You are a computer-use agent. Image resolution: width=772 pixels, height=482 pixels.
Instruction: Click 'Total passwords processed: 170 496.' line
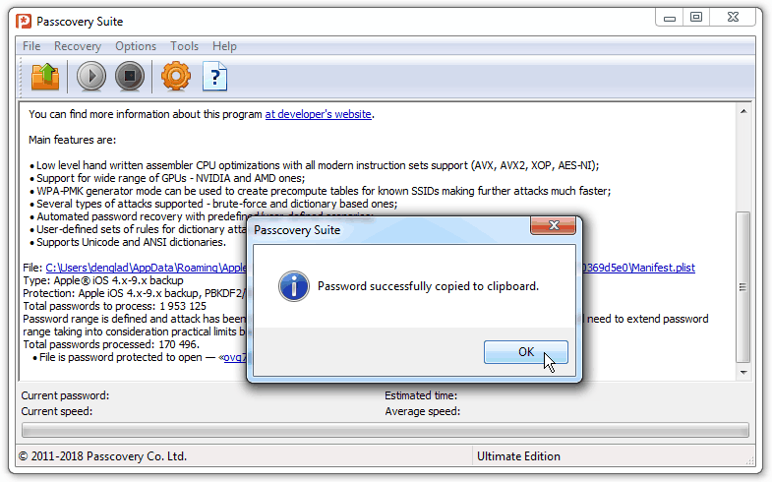click(x=111, y=344)
